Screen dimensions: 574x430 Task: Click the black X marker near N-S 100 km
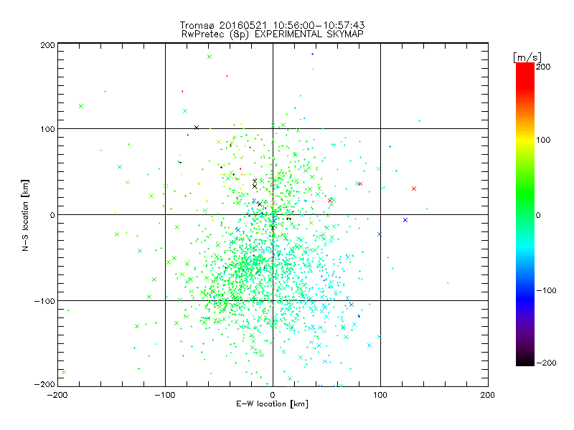pos(197,128)
